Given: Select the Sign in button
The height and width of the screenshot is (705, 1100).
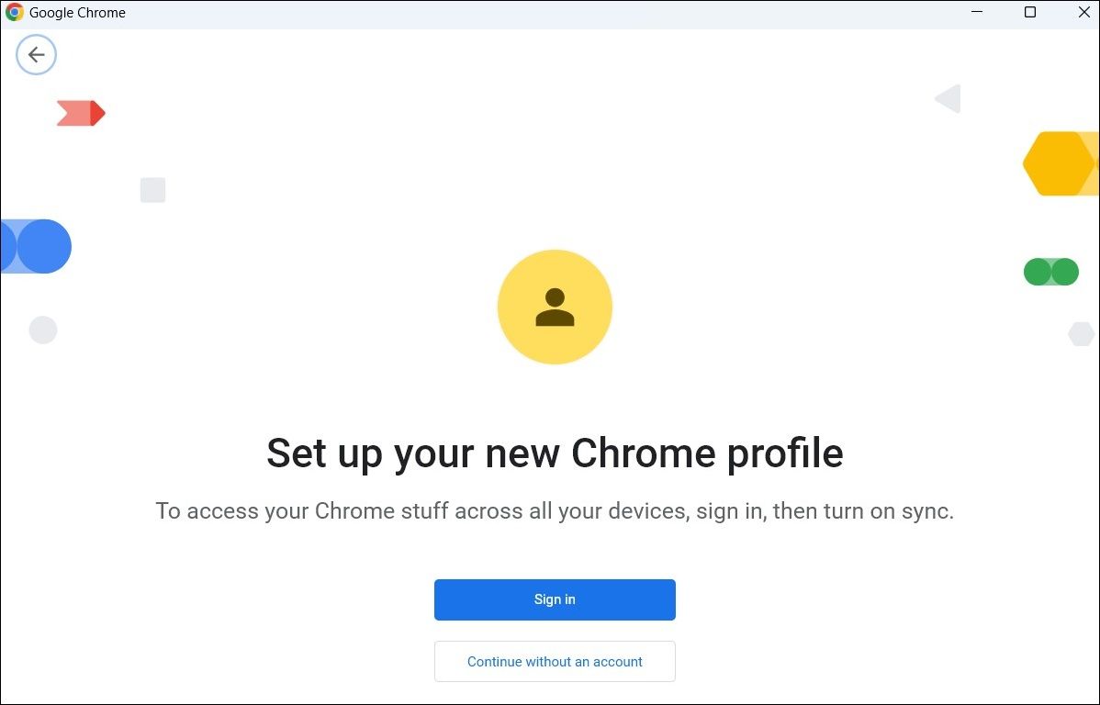Looking at the screenshot, I should click(x=555, y=599).
